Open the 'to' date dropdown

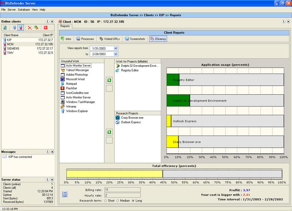(x=116, y=54)
